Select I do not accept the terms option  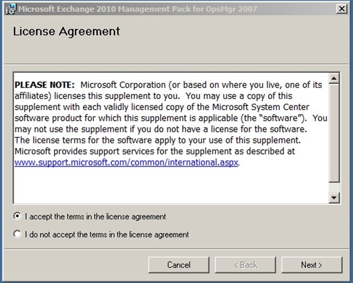(17, 234)
